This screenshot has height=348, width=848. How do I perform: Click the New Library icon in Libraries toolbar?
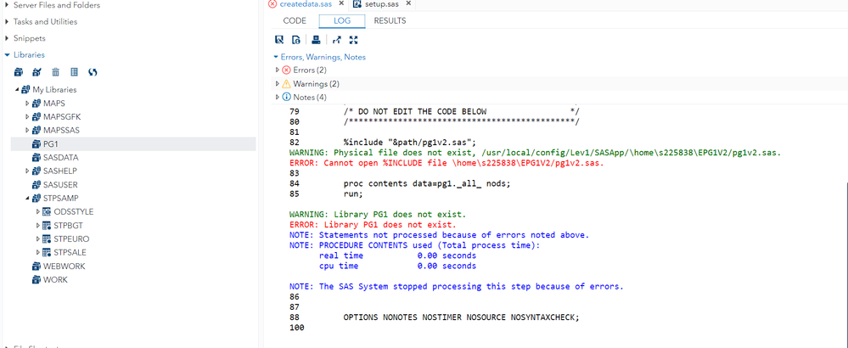pyautogui.click(x=19, y=72)
